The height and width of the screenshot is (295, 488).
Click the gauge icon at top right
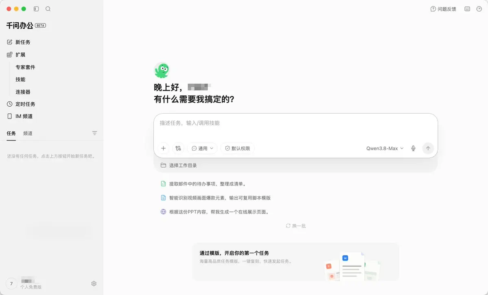479,9
